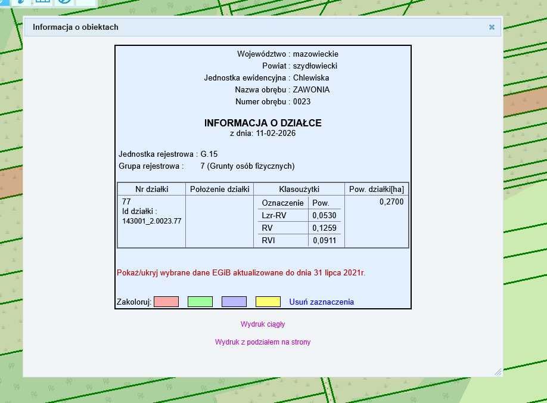Image resolution: width=547 pixels, height=403 pixels.
Task: Click the yellow Zakoloruj color swatch
Action: pyautogui.click(x=268, y=302)
